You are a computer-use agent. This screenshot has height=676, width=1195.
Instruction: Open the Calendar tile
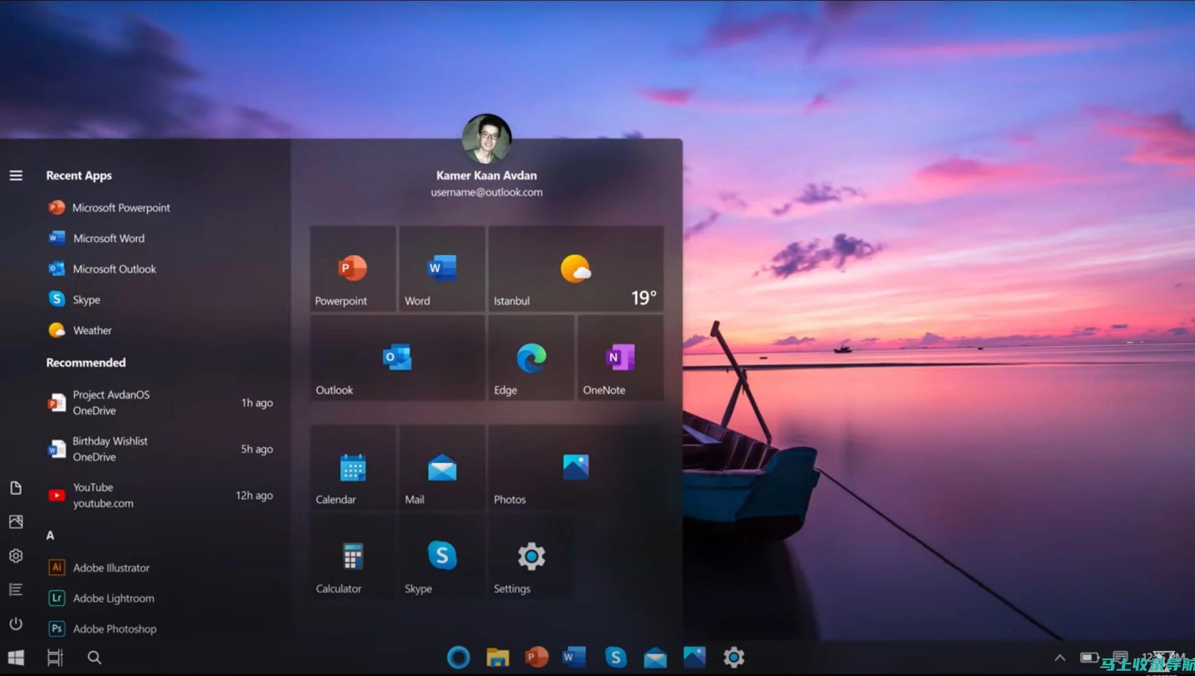coord(353,468)
